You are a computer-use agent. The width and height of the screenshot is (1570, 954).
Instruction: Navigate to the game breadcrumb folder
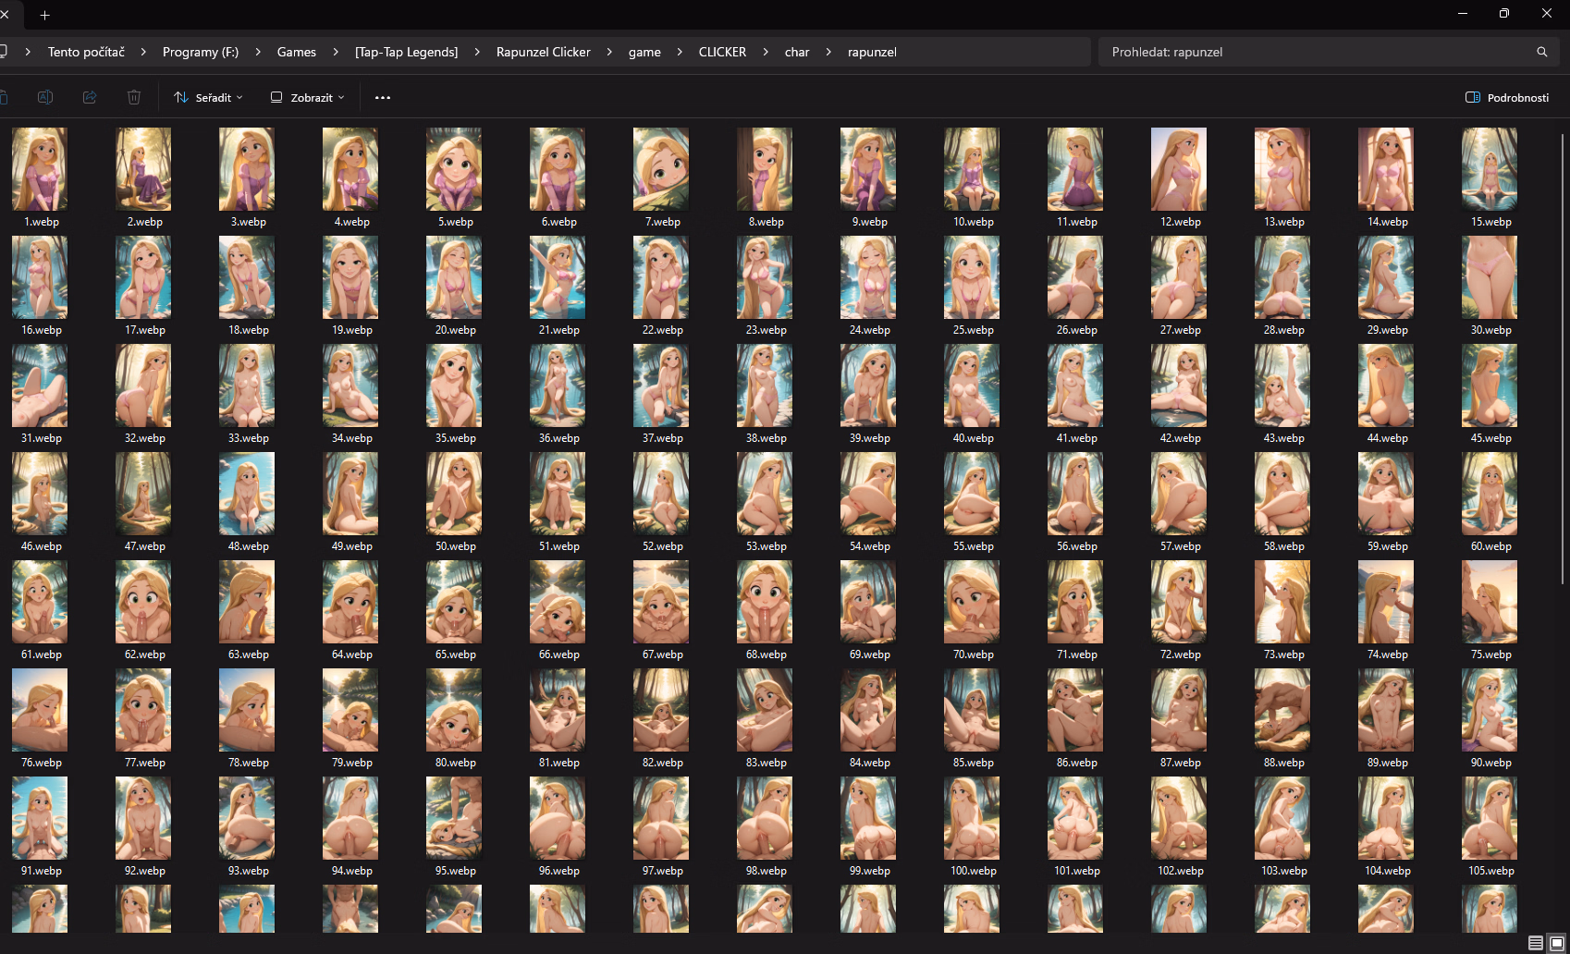click(644, 52)
